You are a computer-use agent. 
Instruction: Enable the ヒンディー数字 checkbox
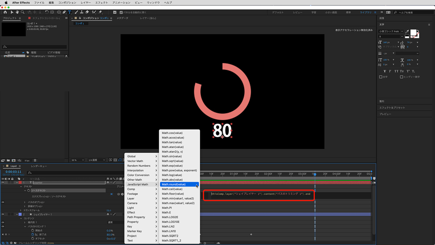point(402,77)
